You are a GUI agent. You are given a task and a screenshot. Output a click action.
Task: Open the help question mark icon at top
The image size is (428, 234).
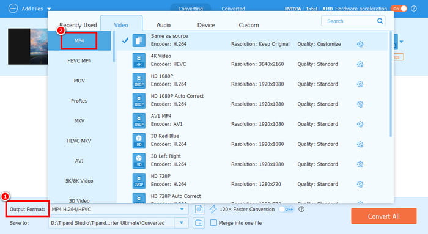click(414, 9)
